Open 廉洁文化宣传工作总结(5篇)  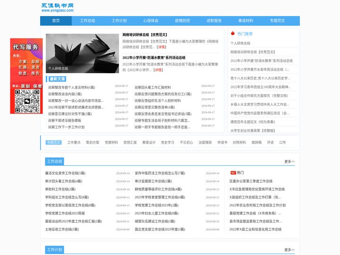coord(65,173)
